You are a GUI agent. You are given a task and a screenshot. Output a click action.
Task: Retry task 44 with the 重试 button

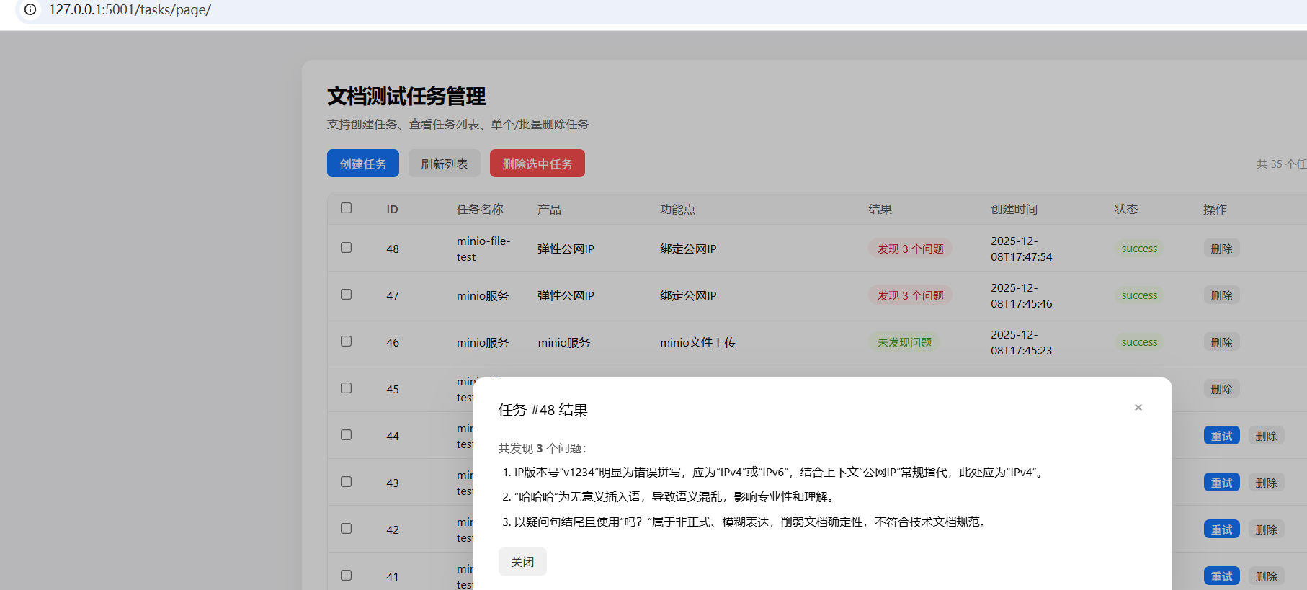tap(1221, 436)
